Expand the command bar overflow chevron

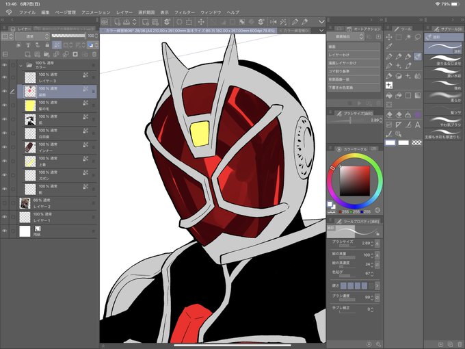[x=321, y=22]
